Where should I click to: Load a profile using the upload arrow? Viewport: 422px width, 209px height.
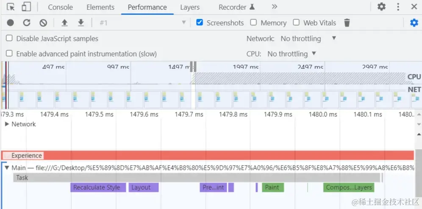click(x=64, y=23)
